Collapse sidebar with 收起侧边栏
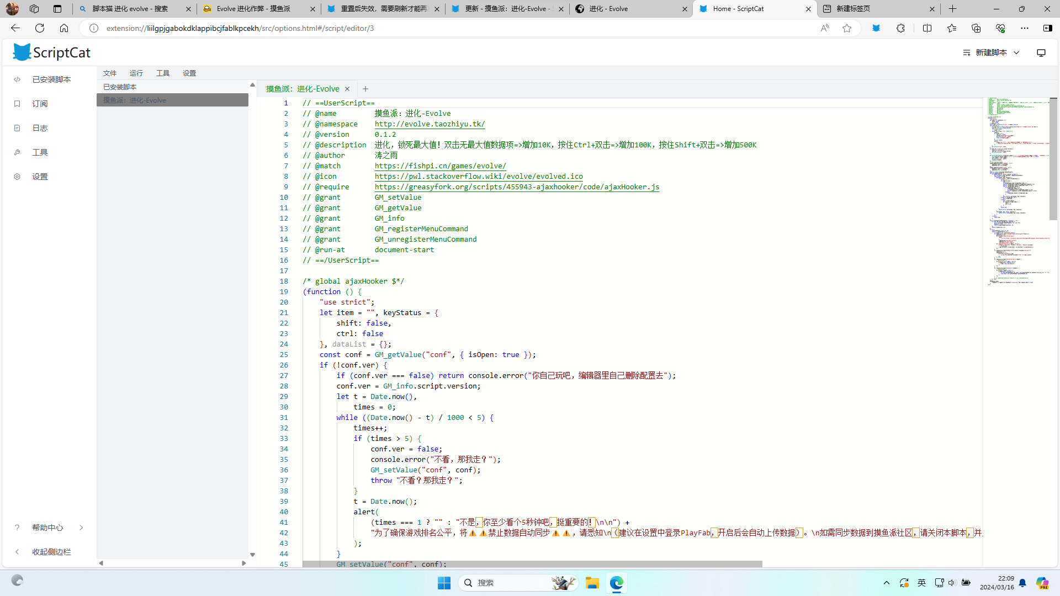 pyautogui.click(x=51, y=552)
